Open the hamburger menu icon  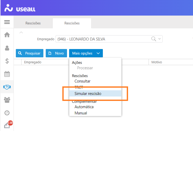point(7,22)
